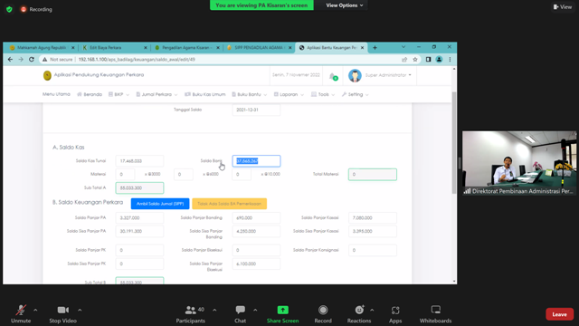The image size is (579, 326).
Task: Expand the Setting menu
Action: pos(356,94)
